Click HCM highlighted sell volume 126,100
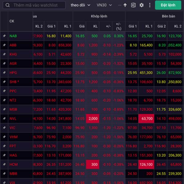The image size is (184, 184). point(146,164)
